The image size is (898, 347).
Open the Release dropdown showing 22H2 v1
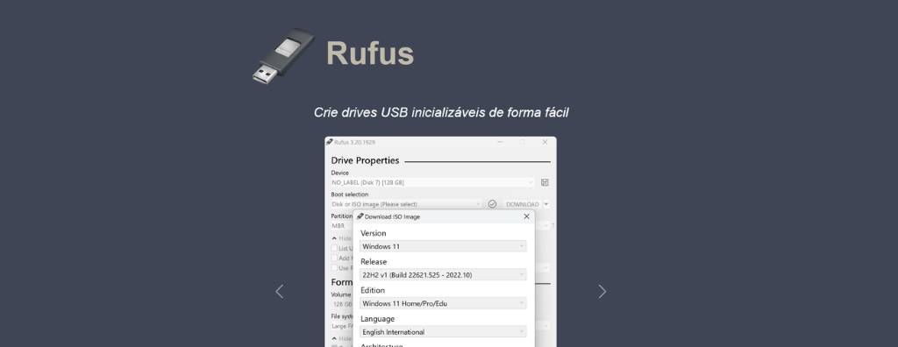pos(443,275)
